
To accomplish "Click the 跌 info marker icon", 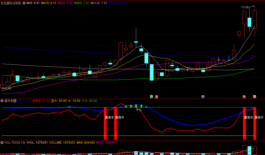I will pos(152,97).
